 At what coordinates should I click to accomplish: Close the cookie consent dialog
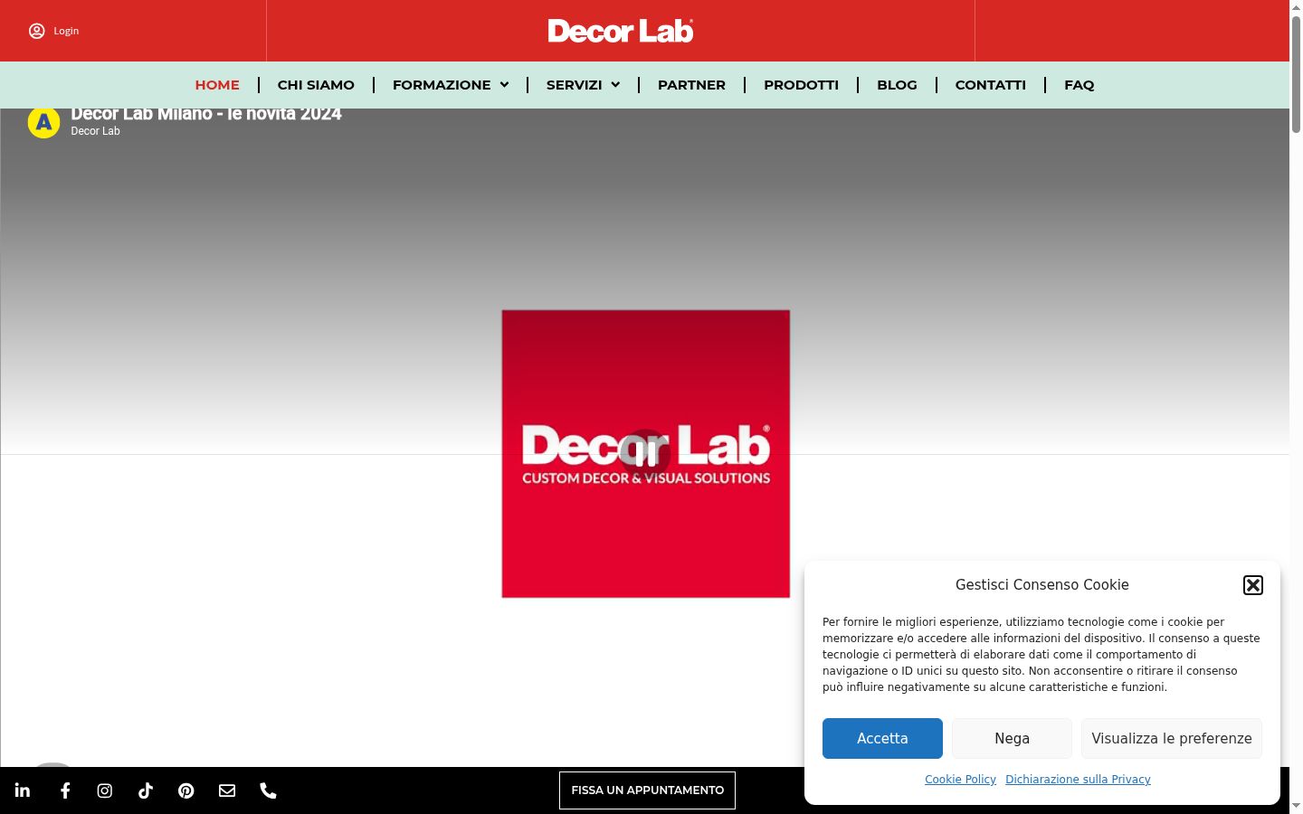[1253, 585]
